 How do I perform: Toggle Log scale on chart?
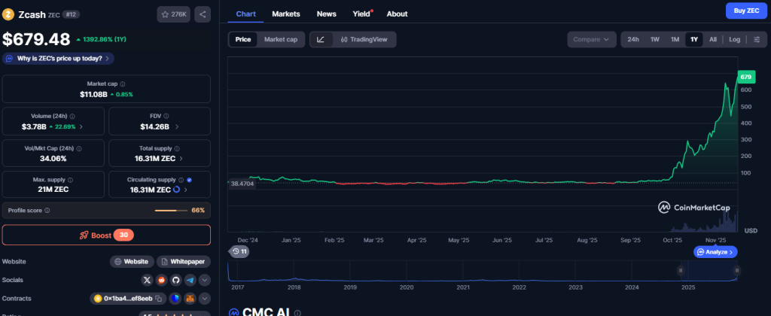734,39
